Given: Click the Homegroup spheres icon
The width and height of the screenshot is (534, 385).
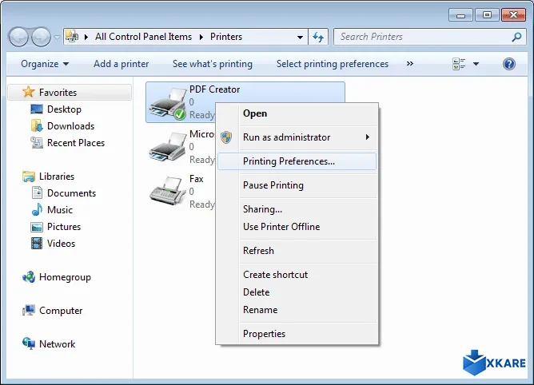Looking at the screenshot, I should 29,276.
